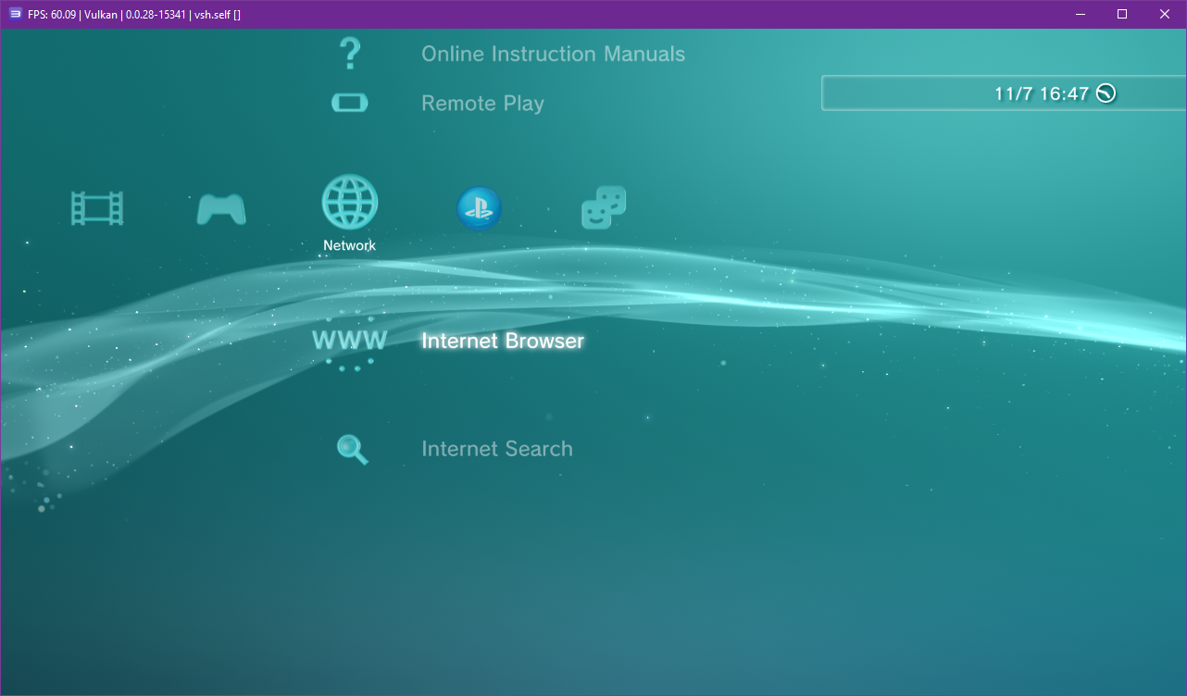Image resolution: width=1187 pixels, height=696 pixels.
Task: Open the Internet Search entry
Action: [x=497, y=449]
